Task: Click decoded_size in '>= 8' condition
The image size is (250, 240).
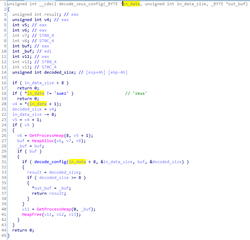Action: point(54,178)
